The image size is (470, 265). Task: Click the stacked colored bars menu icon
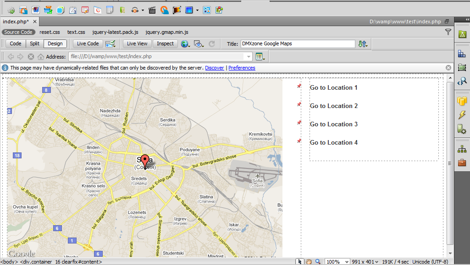pyautogui.click(x=48, y=10)
